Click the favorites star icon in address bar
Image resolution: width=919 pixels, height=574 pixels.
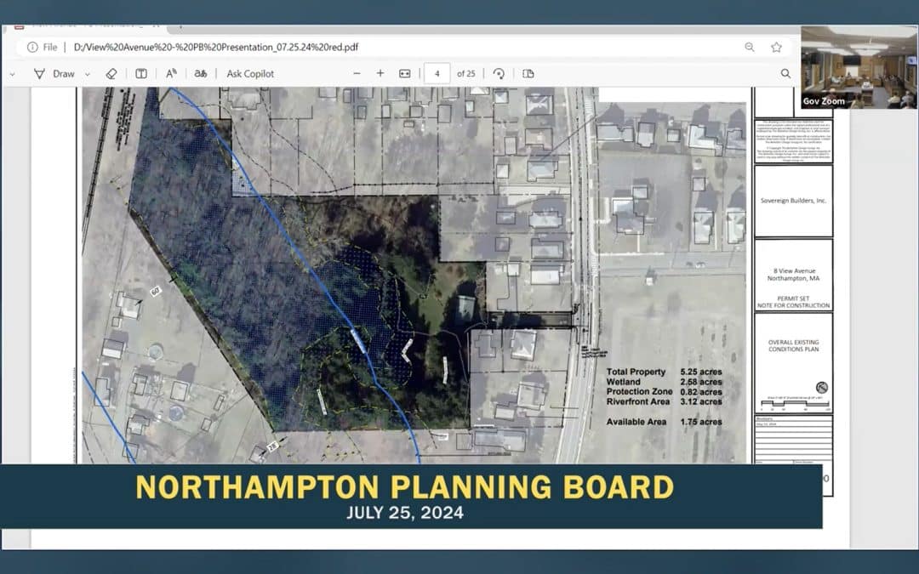[777, 47]
